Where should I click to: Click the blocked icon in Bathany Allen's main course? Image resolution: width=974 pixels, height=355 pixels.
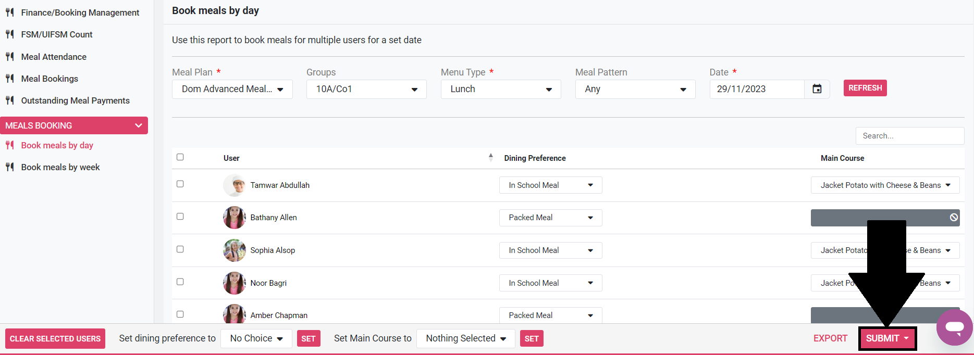(953, 218)
